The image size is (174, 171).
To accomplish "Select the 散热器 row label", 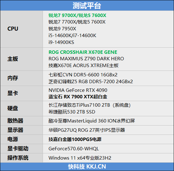I will point(15,121).
